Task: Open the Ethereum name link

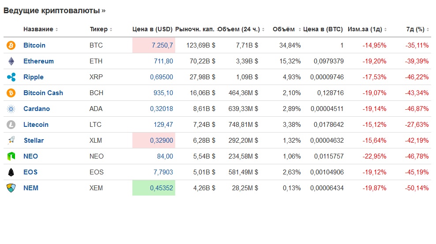Action: click(x=38, y=61)
